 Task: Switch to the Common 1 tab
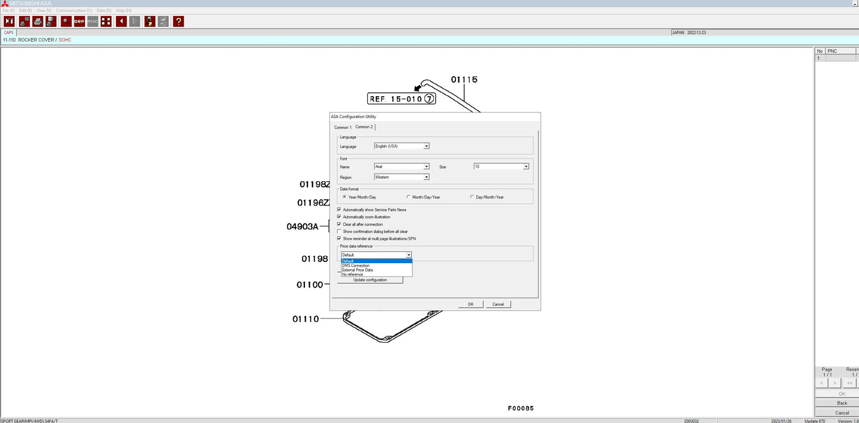tap(342, 127)
